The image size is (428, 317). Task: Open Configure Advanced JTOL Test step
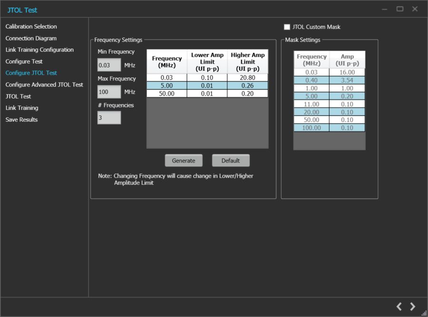(x=44, y=85)
